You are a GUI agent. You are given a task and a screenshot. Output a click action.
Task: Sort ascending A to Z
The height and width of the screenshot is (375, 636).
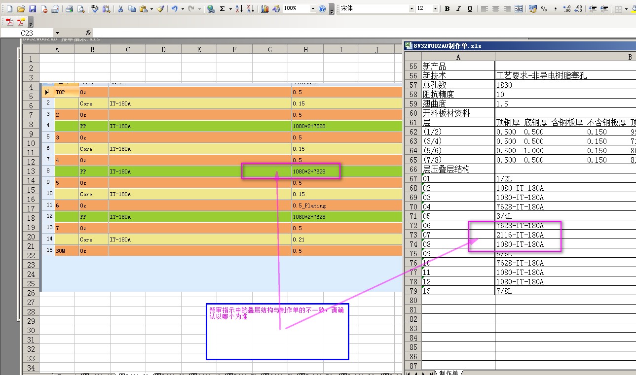click(x=239, y=9)
